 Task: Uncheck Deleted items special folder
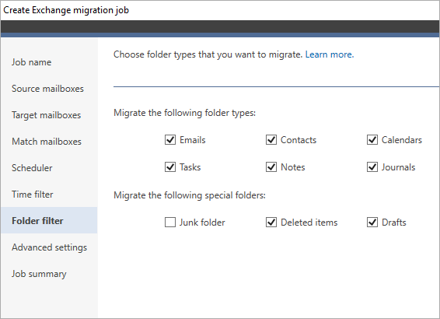(x=271, y=223)
